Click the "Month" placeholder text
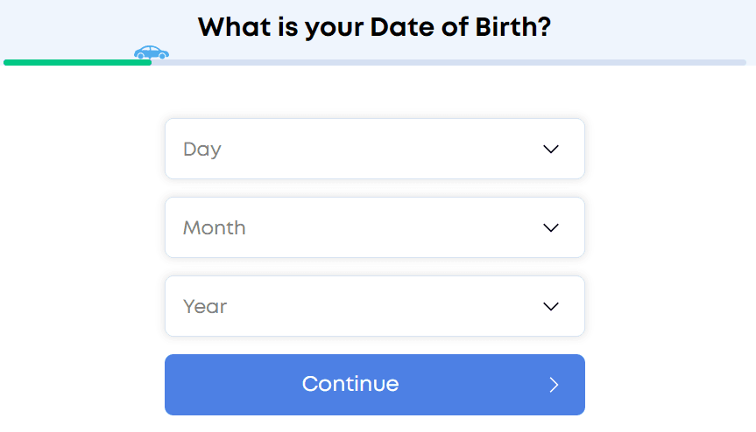The image size is (756, 432). click(x=214, y=228)
